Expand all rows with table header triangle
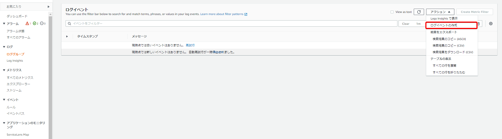502x139 pixels. click(67, 36)
